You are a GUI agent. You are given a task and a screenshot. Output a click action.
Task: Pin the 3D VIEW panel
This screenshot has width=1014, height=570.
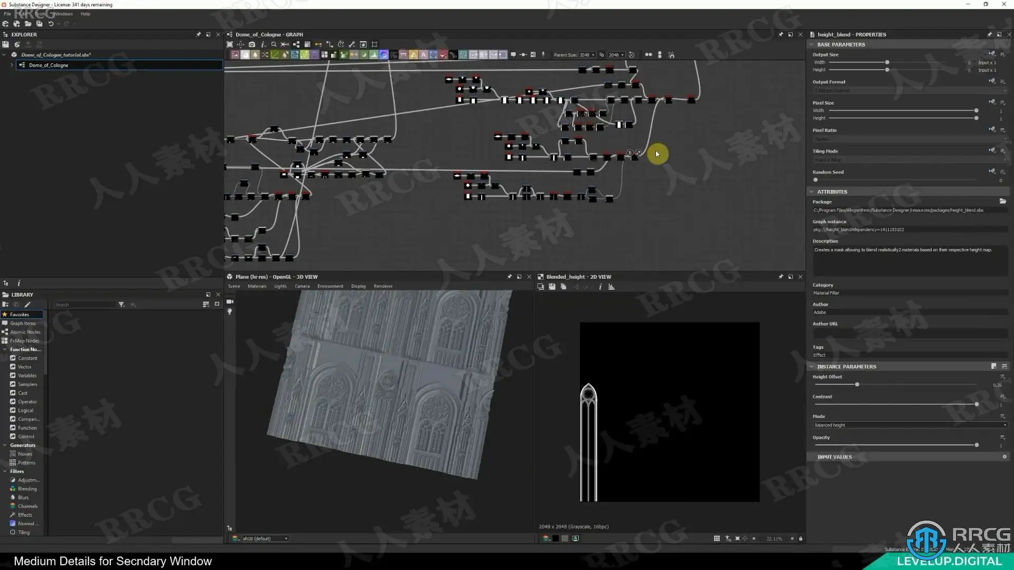coord(509,277)
